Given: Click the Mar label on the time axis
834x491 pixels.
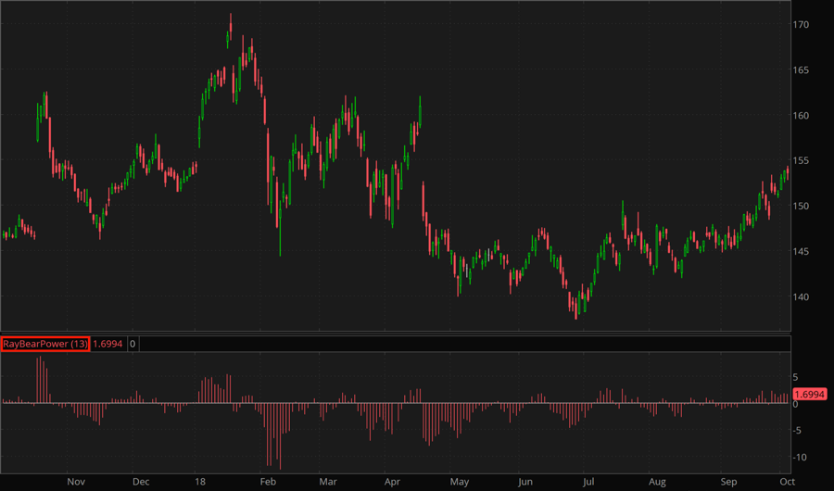Looking at the screenshot, I should pyautogui.click(x=329, y=482).
